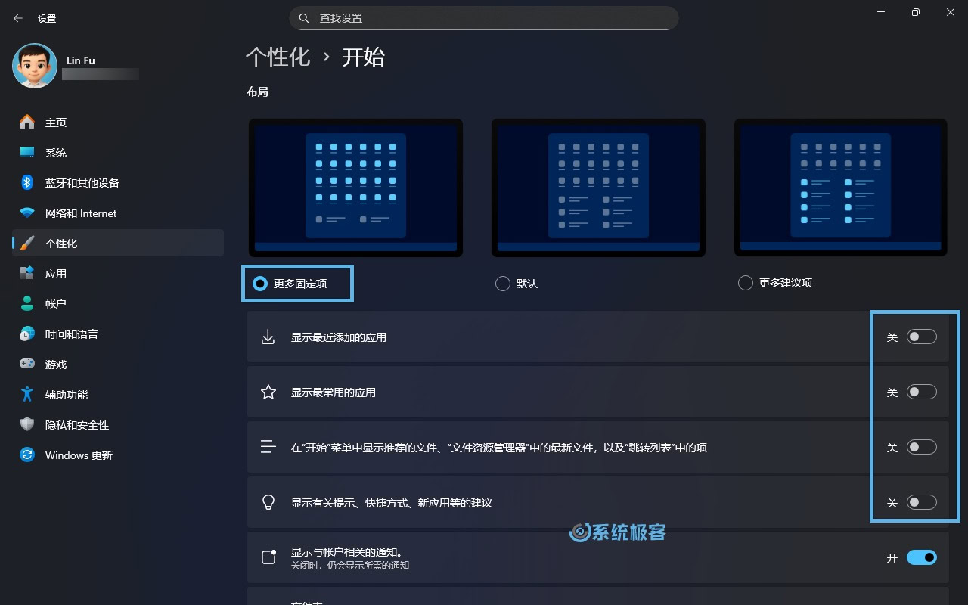The height and width of the screenshot is (605, 968).
Task: Go to Windows 更新
Action: click(x=79, y=455)
